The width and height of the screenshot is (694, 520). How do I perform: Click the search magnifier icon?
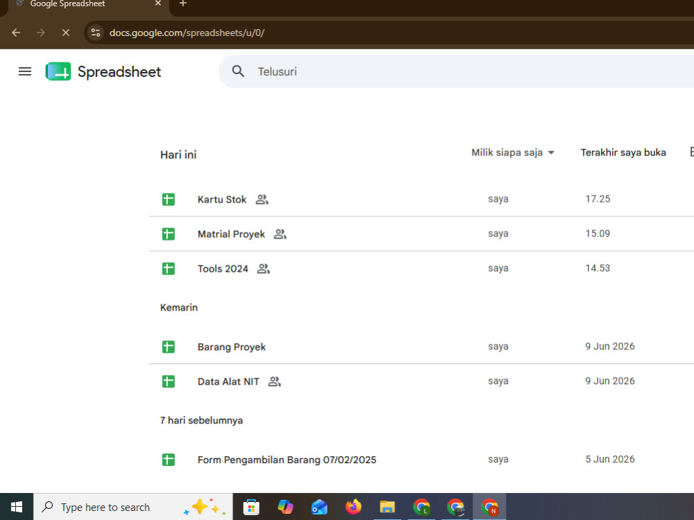(x=238, y=71)
